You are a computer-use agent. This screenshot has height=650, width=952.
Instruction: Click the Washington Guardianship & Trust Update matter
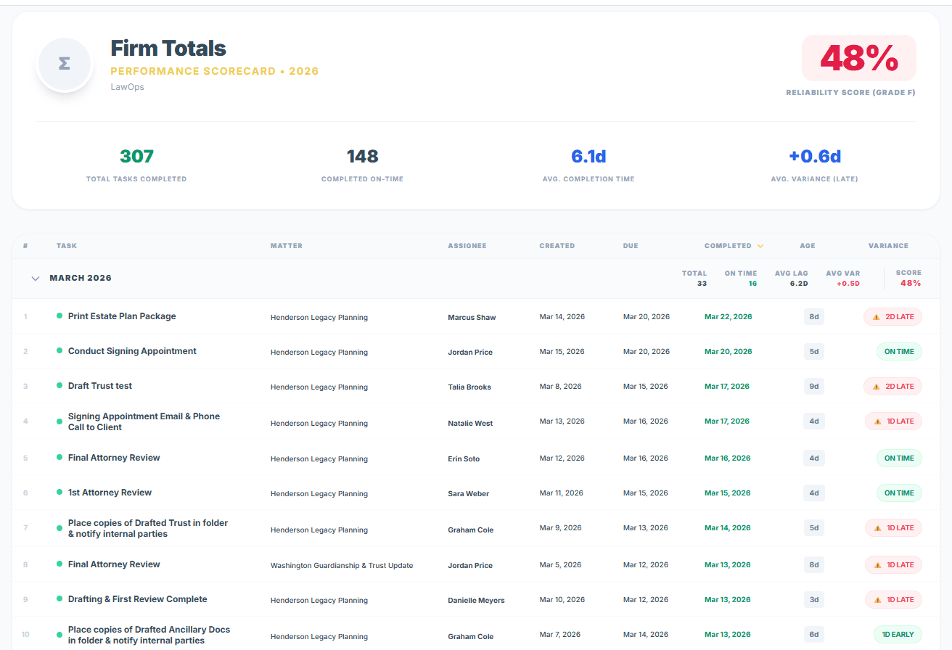coord(342,566)
